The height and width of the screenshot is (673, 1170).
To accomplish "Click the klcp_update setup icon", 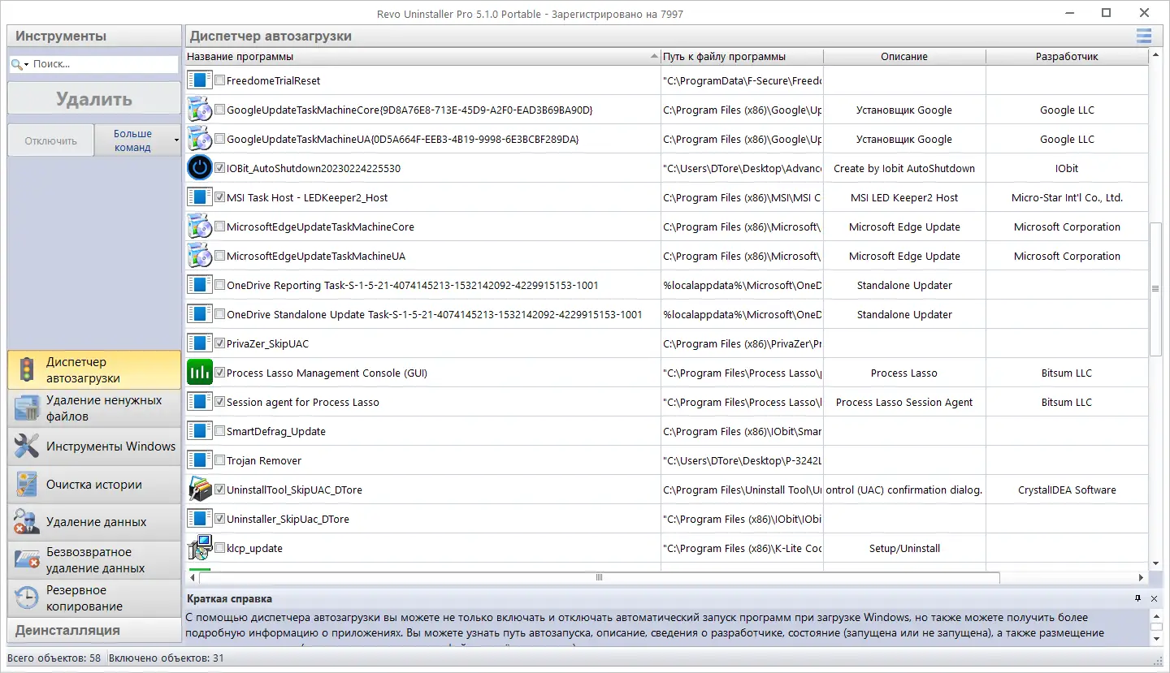I will [200, 548].
